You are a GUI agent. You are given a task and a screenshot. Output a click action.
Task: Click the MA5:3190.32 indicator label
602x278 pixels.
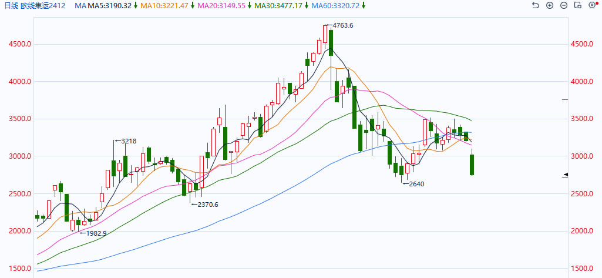point(110,5)
